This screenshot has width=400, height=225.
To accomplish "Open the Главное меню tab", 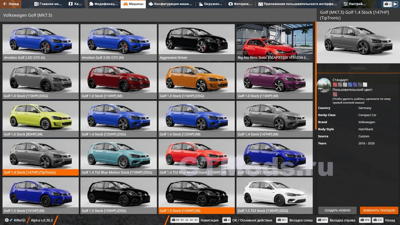I will [48, 4].
